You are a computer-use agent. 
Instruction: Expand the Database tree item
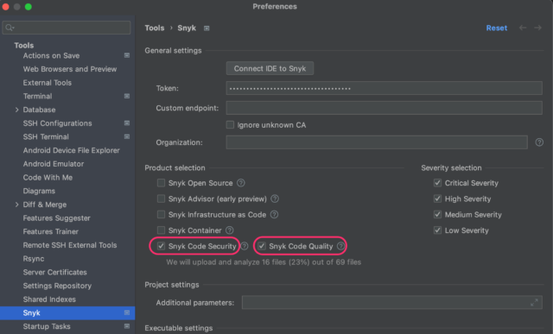pos(16,110)
